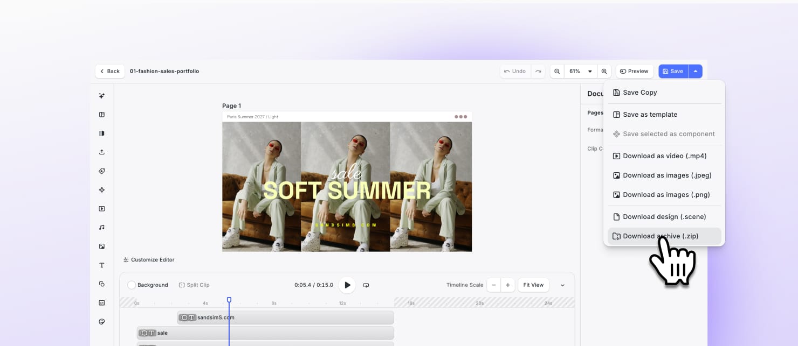Click the SOFT SUMMER headline on canvas
Viewport: 798px width, 346px height.
(x=347, y=191)
